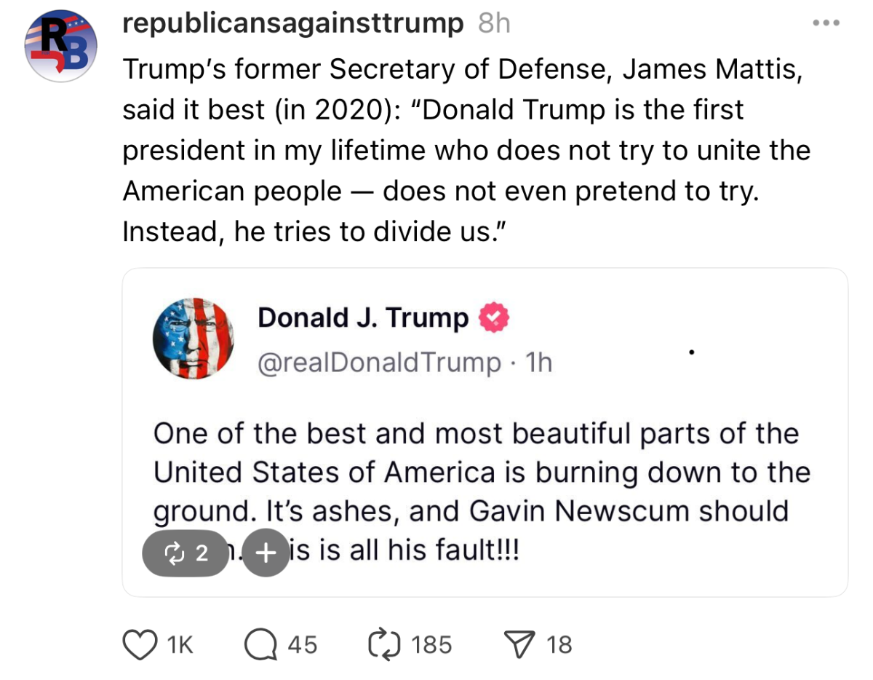Click the red verified badge beside Donald J. Trump
873x680 pixels.
point(493,317)
